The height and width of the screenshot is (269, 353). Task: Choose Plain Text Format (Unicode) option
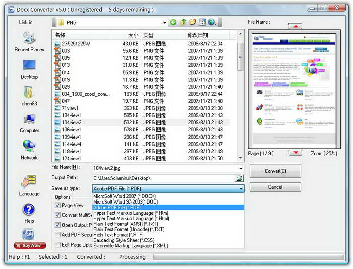coord(168,229)
